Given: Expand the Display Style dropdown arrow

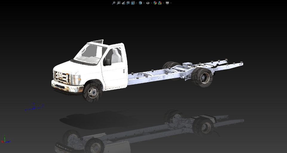Looking at the screenshot, I should point(144,3).
